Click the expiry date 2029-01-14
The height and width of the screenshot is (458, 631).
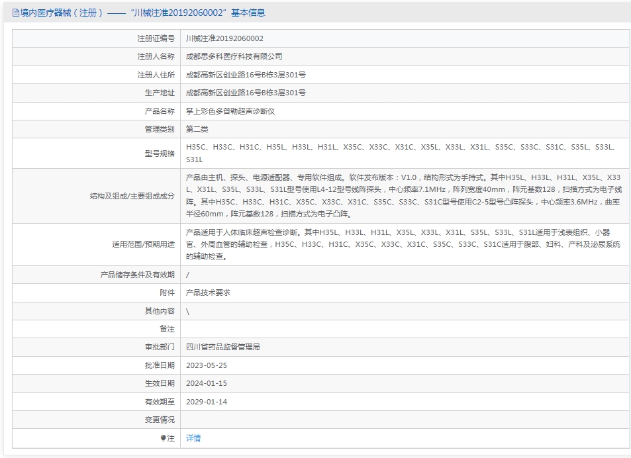207,402
